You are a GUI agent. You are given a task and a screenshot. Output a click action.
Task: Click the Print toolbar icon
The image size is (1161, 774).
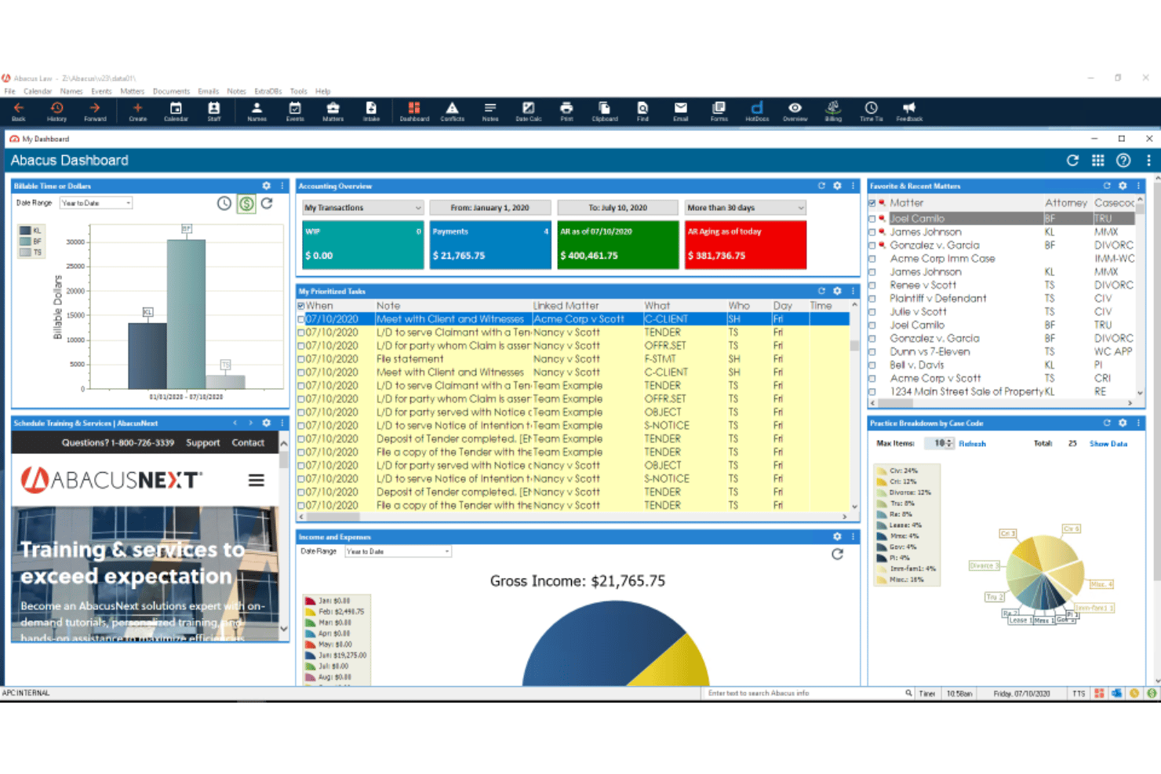point(566,111)
